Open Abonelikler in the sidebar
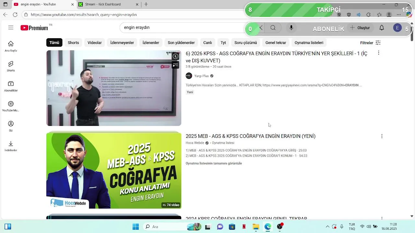 (11, 86)
